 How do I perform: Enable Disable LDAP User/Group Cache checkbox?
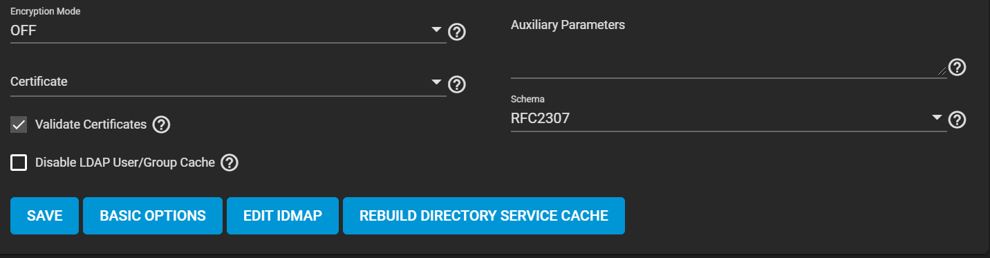[x=19, y=163]
